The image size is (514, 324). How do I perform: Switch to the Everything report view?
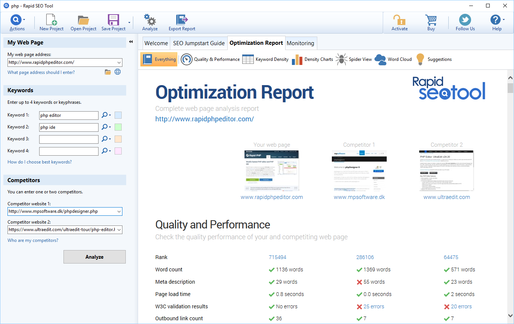pyautogui.click(x=159, y=59)
